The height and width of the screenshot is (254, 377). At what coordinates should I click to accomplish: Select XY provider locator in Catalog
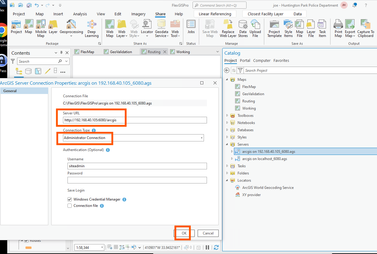click(x=251, y=195)
